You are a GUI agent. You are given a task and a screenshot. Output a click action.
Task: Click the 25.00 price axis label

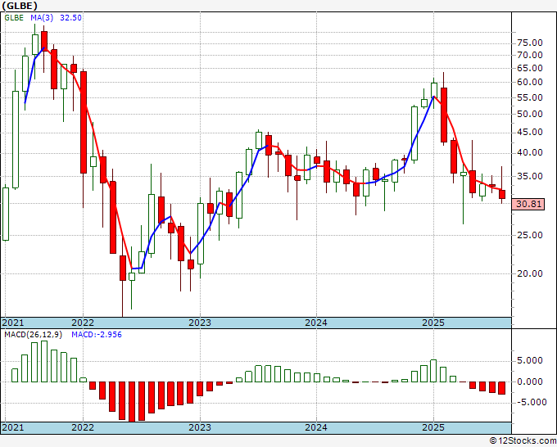(x=530, y=235)
